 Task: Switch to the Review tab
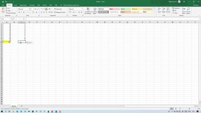[x=45, y=5]
